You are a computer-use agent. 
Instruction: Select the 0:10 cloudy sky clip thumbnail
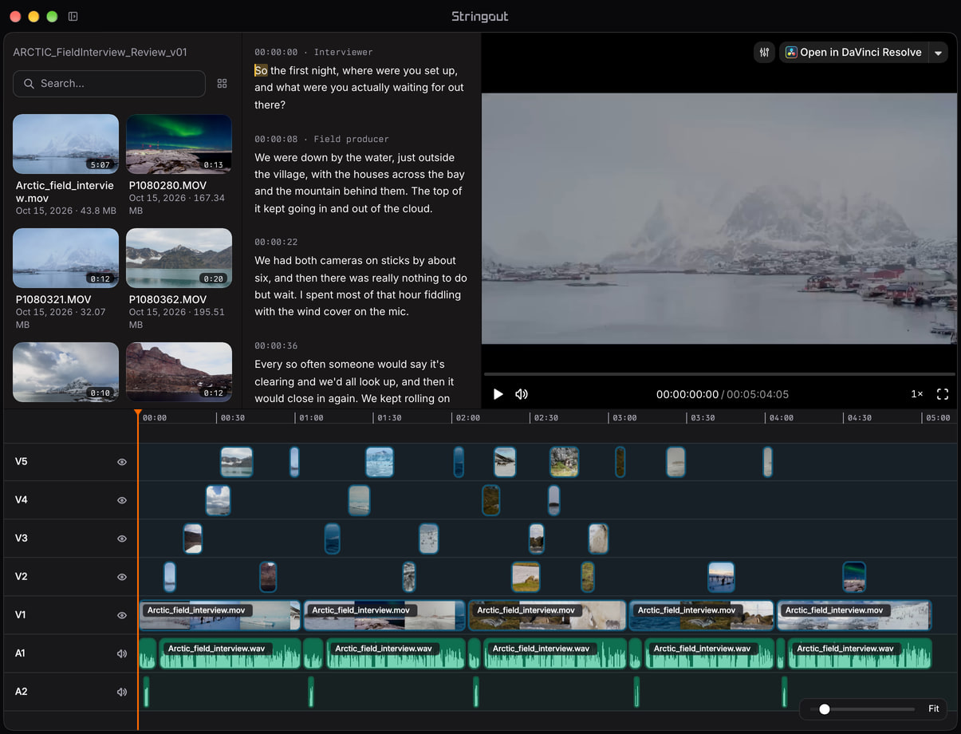click(65, 372)
